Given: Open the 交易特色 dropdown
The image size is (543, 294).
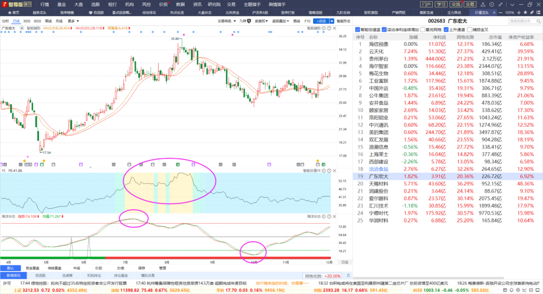Looking at the screenshot, I should tap(227, 21).
